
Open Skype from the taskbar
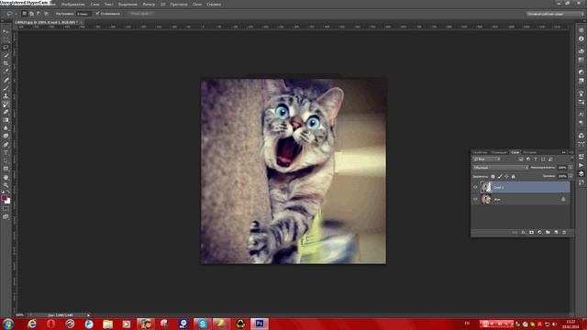[202, 324]
